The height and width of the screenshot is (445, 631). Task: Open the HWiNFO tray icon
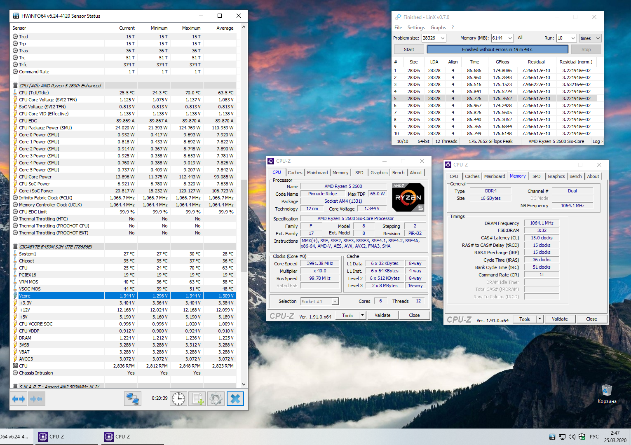click(x=552, y=437)
